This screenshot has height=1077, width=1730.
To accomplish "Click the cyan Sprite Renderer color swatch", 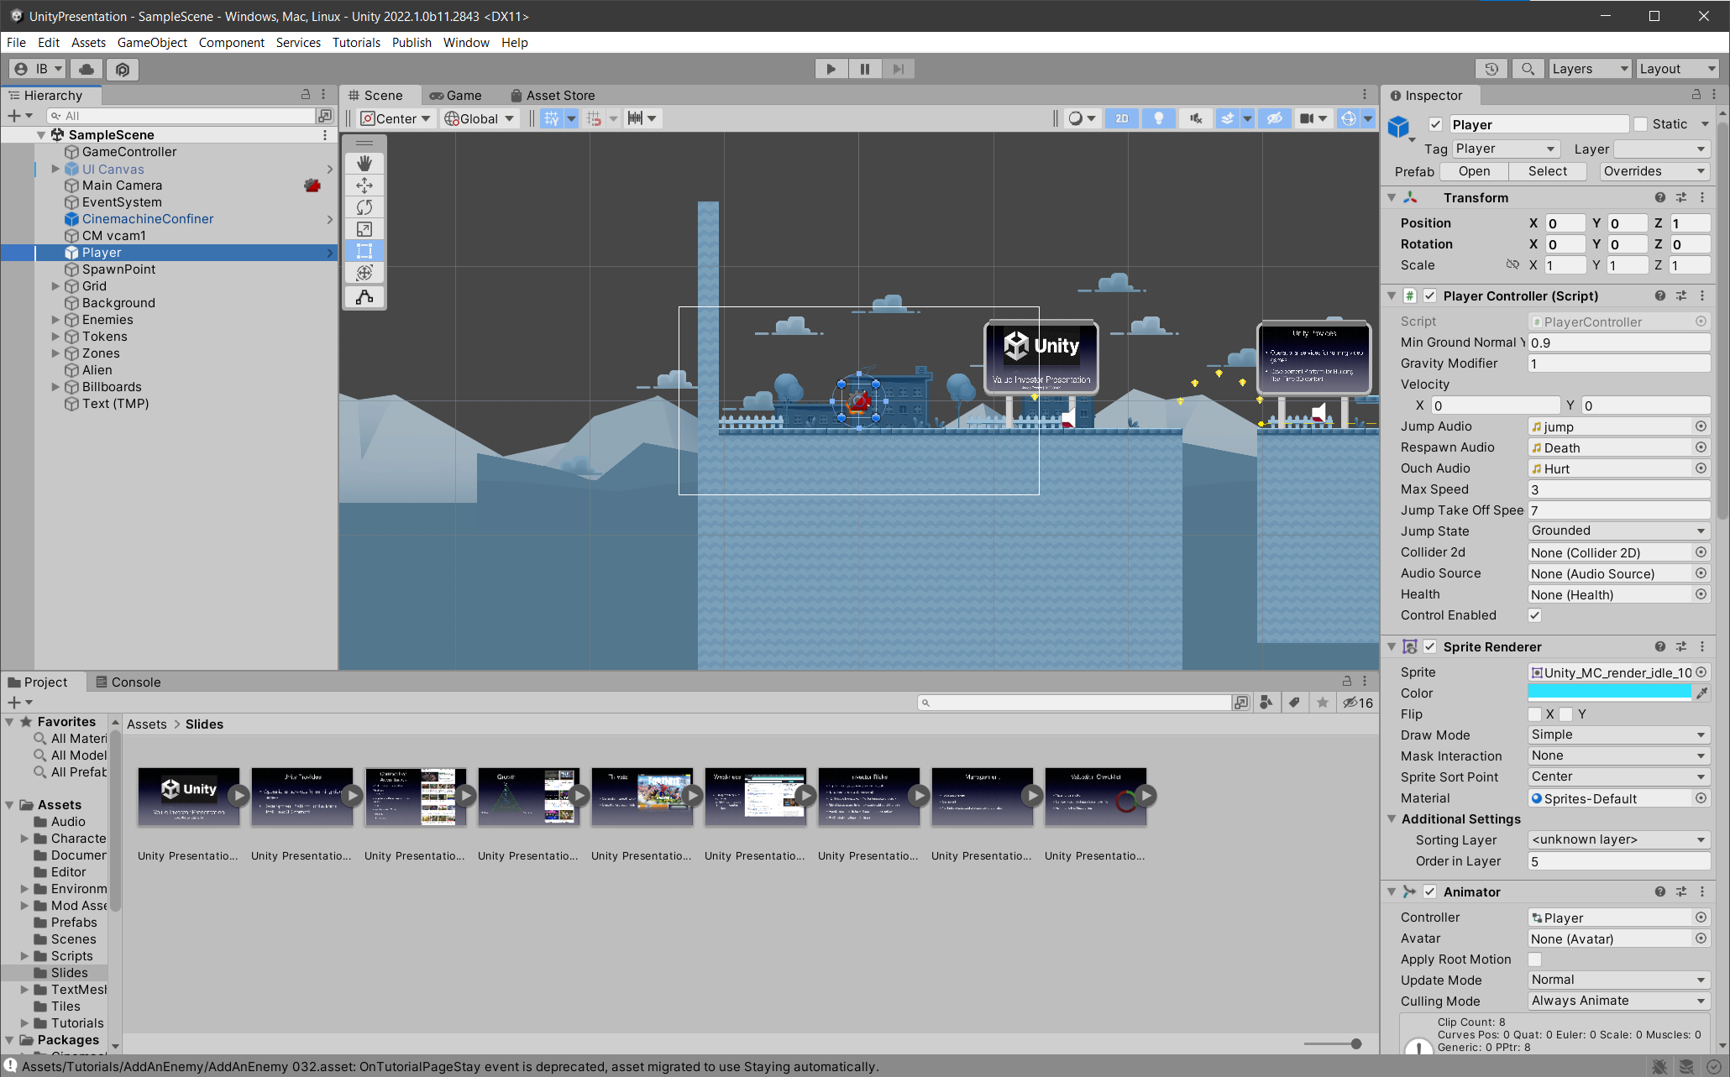I will click(1608, 693).
